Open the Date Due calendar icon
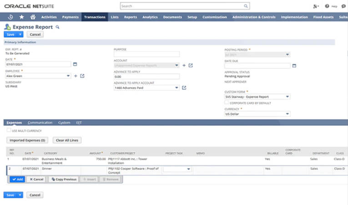The height and width of the screenshot is (205, 348). [x=294, y=66]
